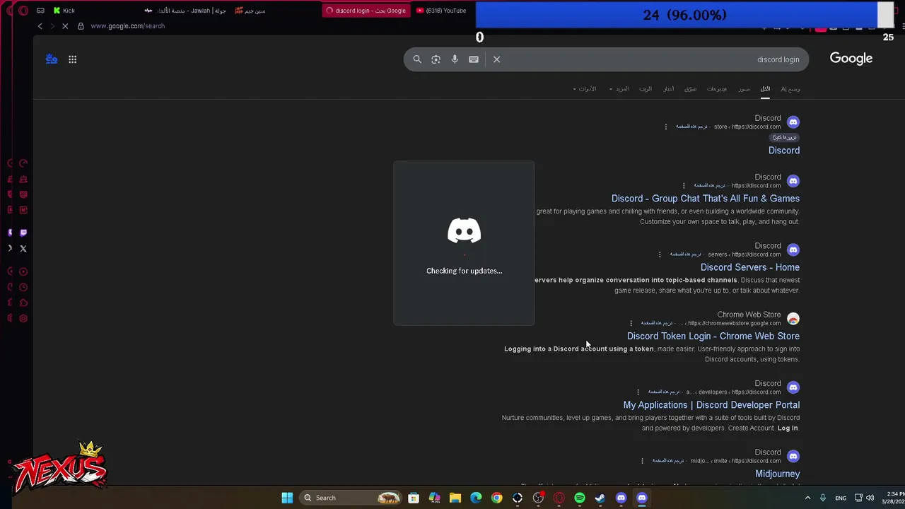
Task: Select the صور (Images) search filter tab
Action: point(744,89)
